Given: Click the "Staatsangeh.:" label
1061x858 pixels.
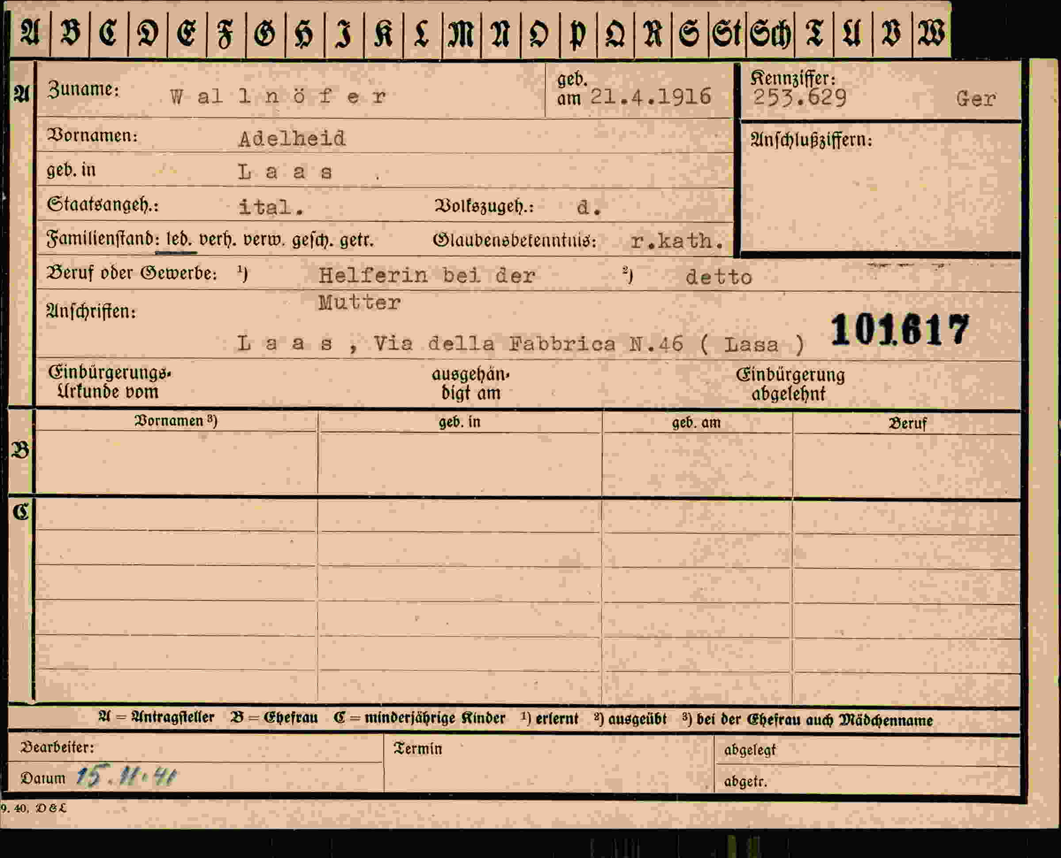Looking at the screenshot, I should [103, 204].
